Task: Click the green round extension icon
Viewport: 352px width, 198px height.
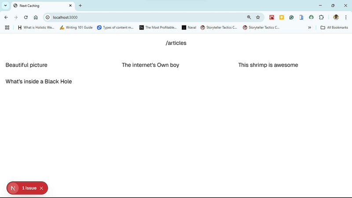Action: pos(311,17)
